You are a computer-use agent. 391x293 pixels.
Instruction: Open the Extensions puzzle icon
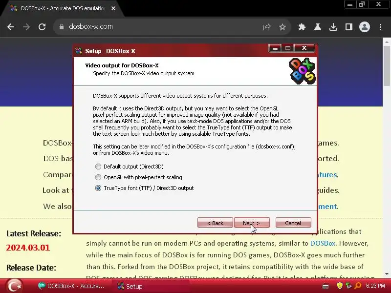click(x=302, y=27)
